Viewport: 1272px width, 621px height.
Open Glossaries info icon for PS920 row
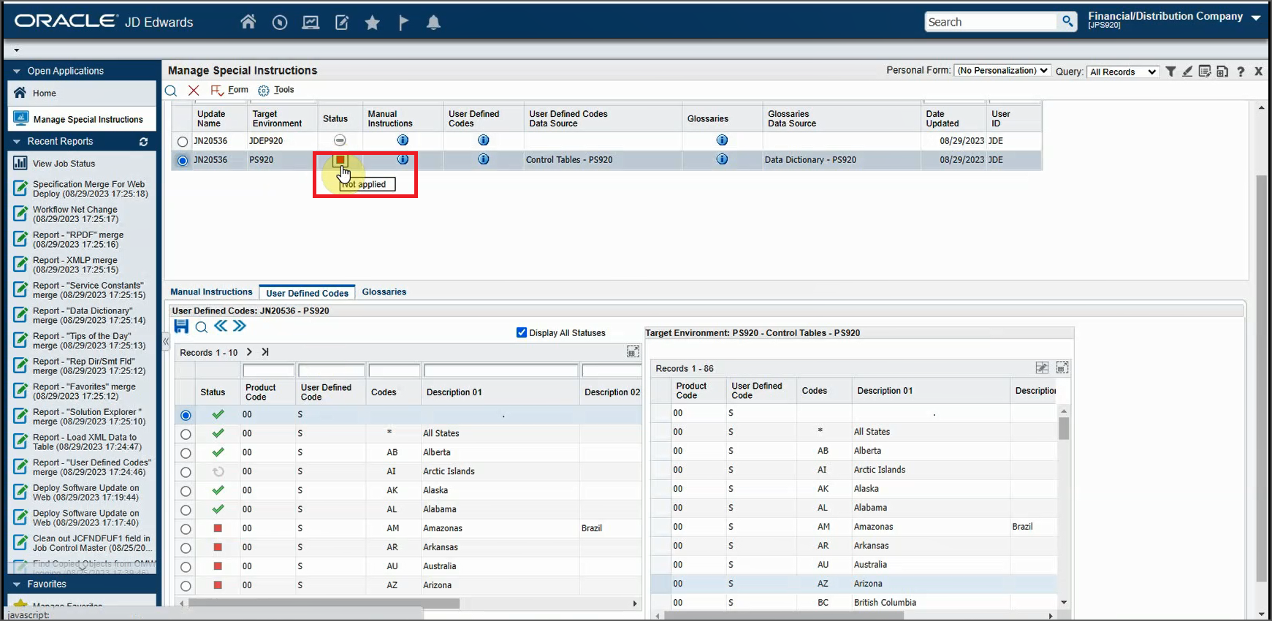(x=722, y=159)
